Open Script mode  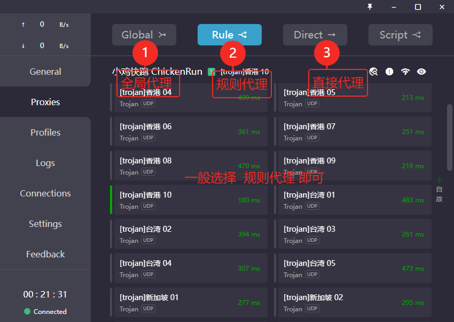(x=400, y=34)
